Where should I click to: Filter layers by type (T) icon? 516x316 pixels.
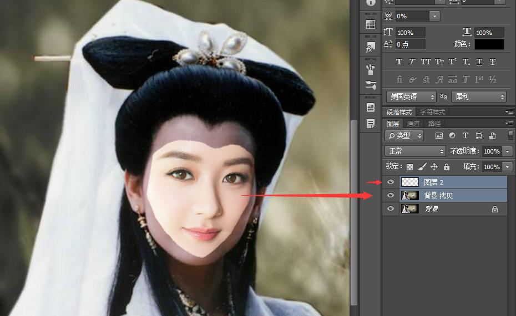(x=465, y=135)
